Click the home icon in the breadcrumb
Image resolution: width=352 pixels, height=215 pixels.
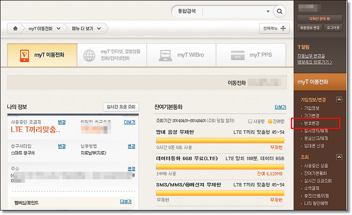pyautogui.click(x=15, y=28)
